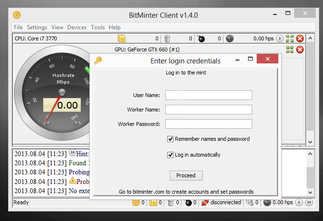Click the coin icon in the status bar
The width and height of the screenshot is (323, 221).
136,203
